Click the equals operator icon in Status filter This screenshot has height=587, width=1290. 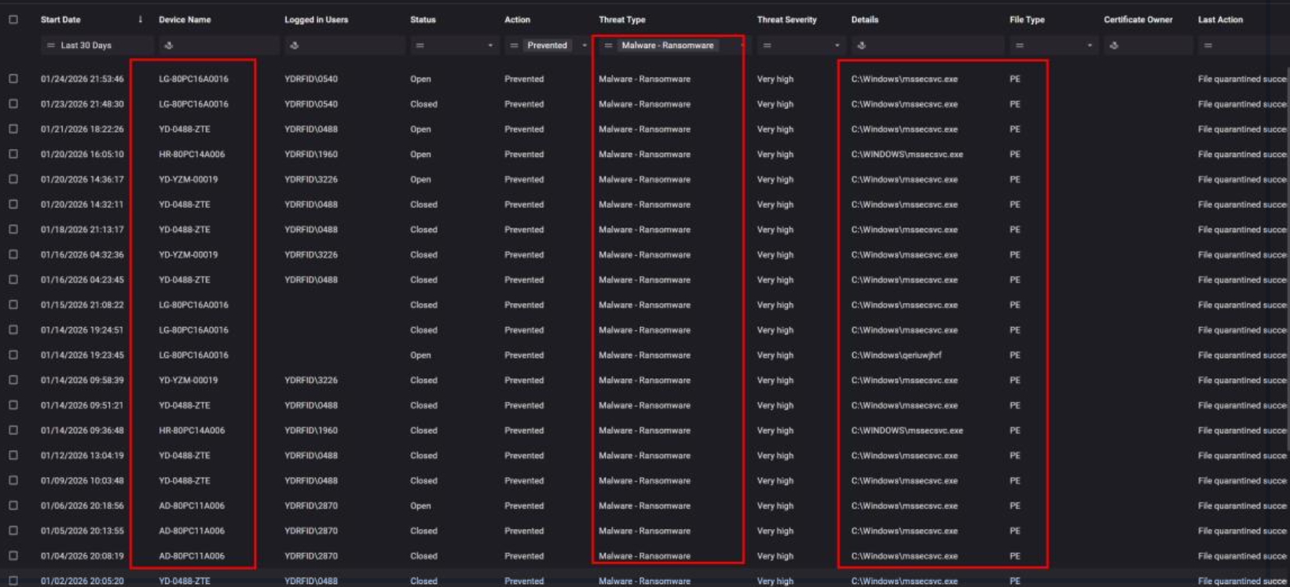point(420,46)
